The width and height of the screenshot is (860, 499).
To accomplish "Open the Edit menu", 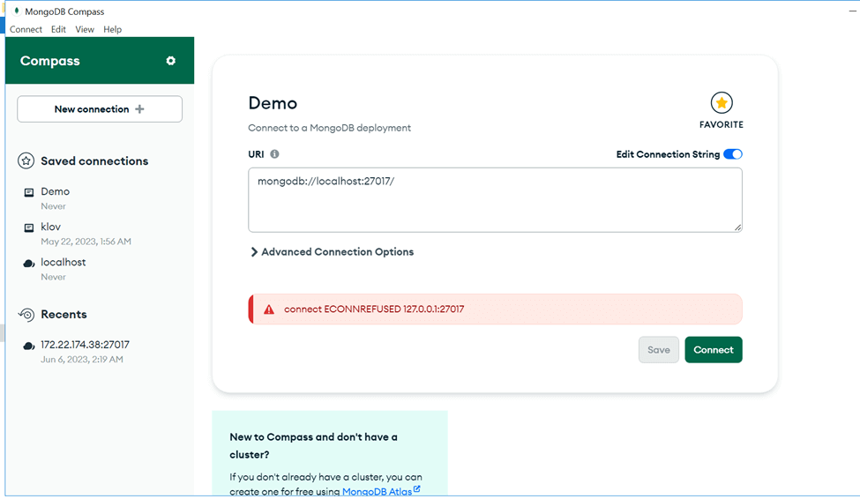I will tap(58, 29).
